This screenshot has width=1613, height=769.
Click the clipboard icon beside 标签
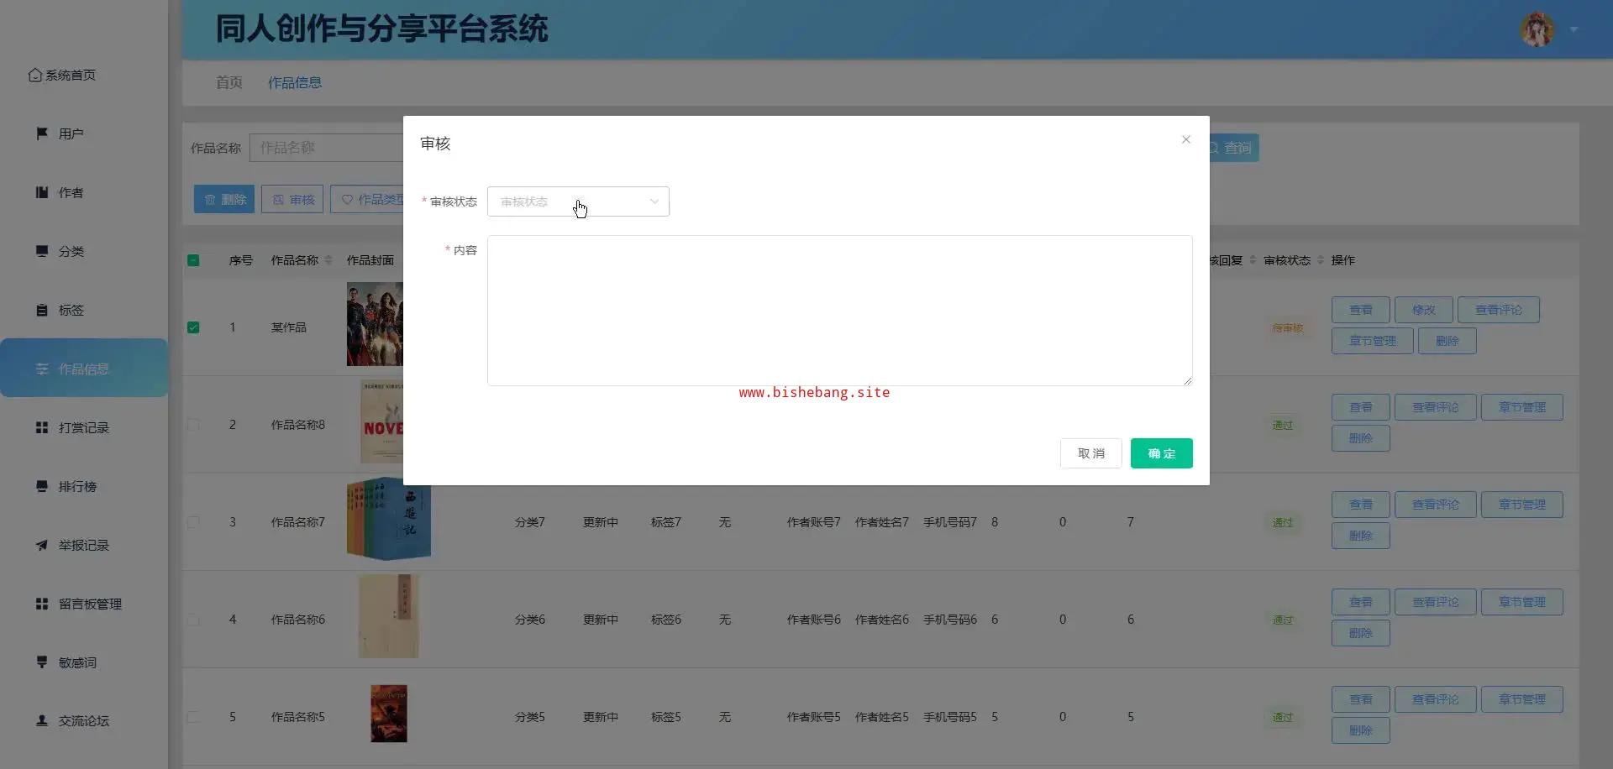pos(42,310)
